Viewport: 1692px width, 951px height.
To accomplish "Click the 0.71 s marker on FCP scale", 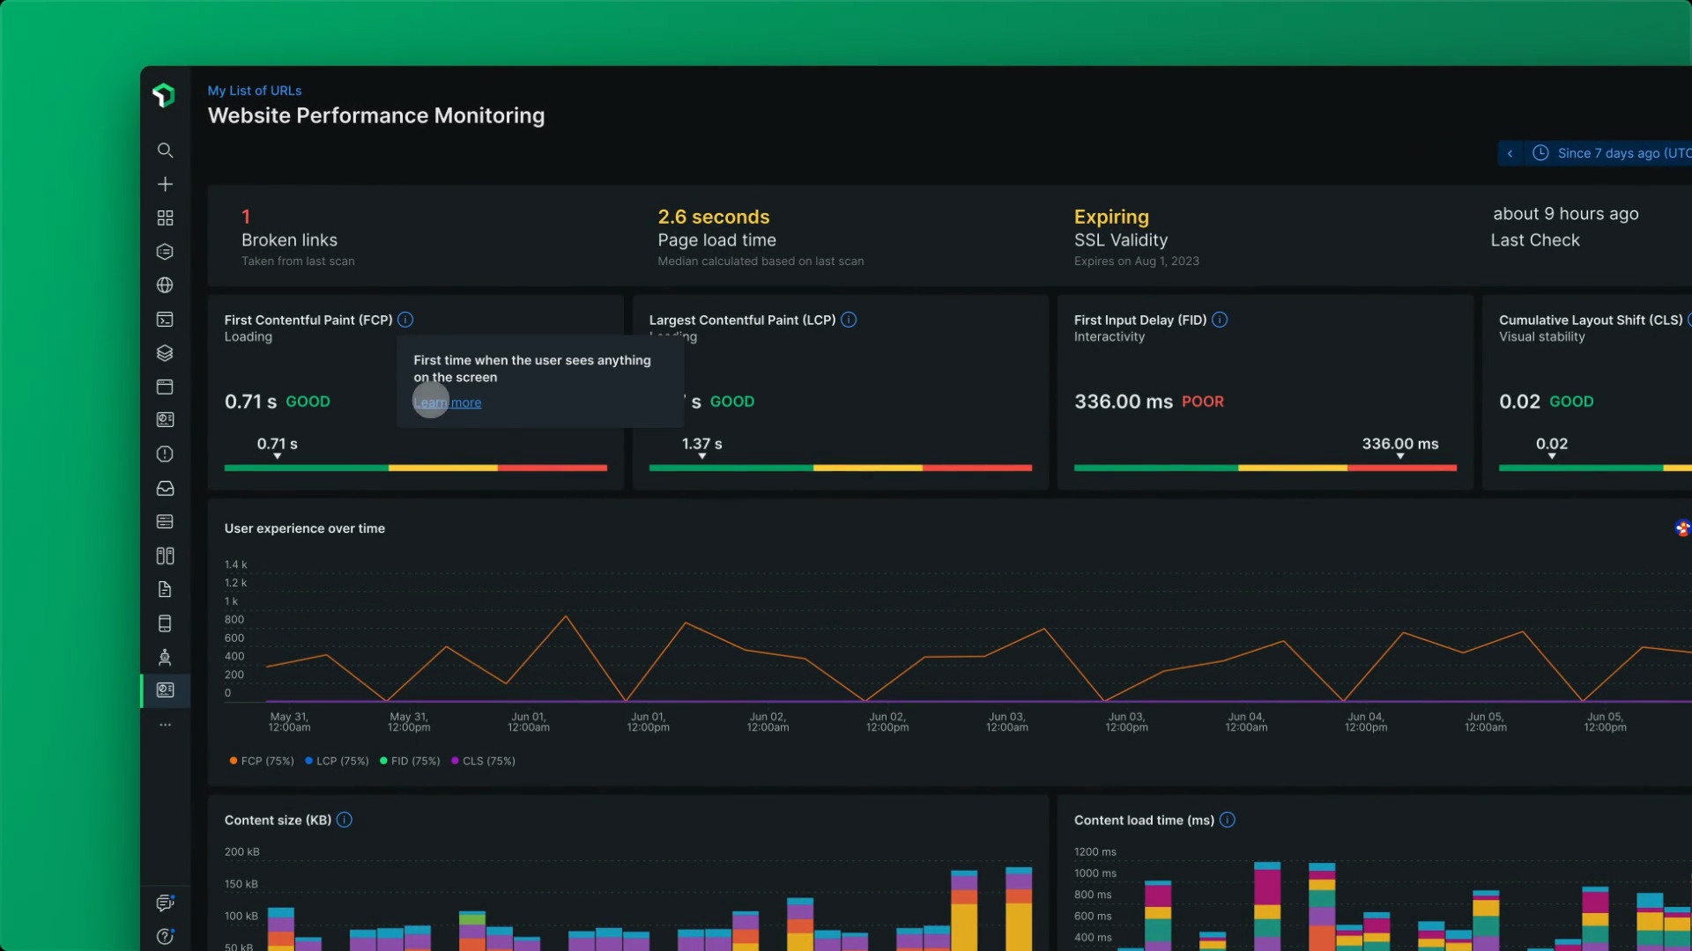I will pyautogui.click(x=278, y=448).
